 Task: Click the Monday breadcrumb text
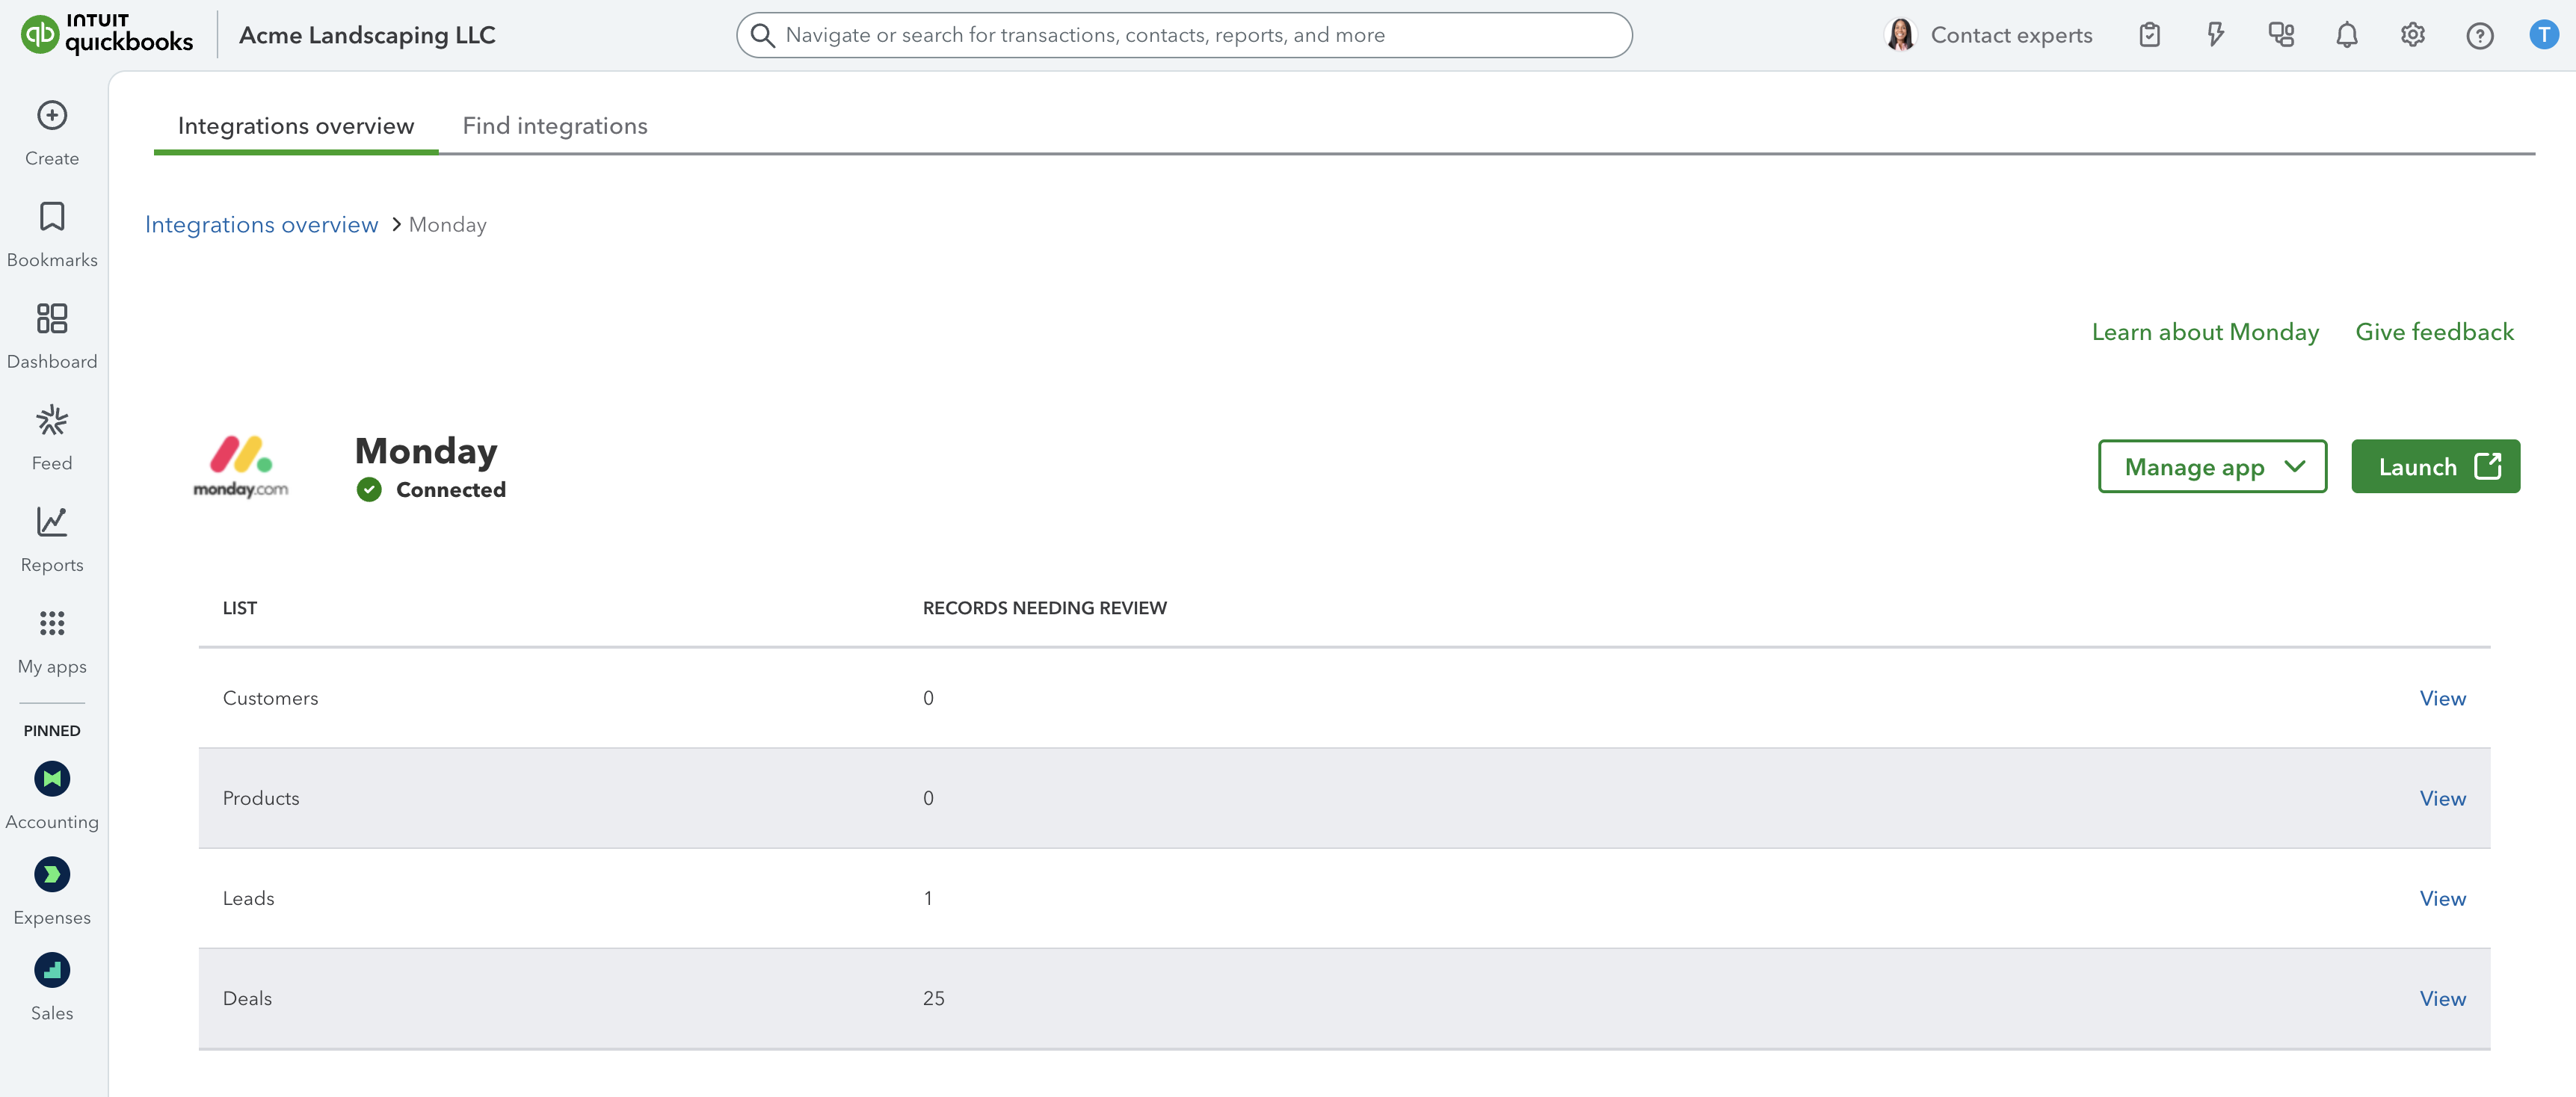click(447, 225)
